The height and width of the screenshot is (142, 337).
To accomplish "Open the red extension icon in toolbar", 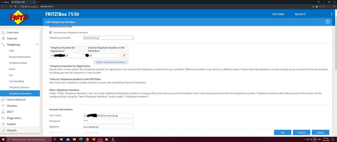I will tap(328, 6).
